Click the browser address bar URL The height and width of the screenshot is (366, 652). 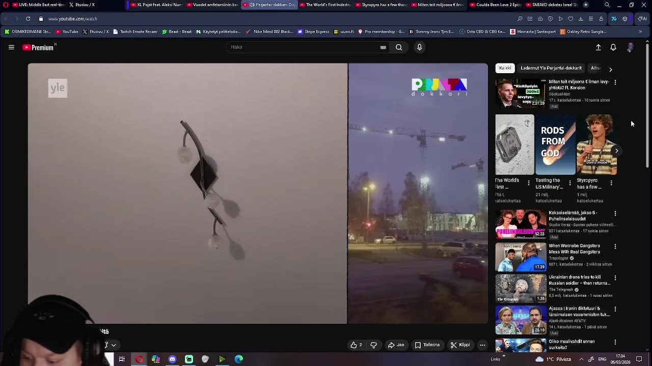tap(73, 19)
